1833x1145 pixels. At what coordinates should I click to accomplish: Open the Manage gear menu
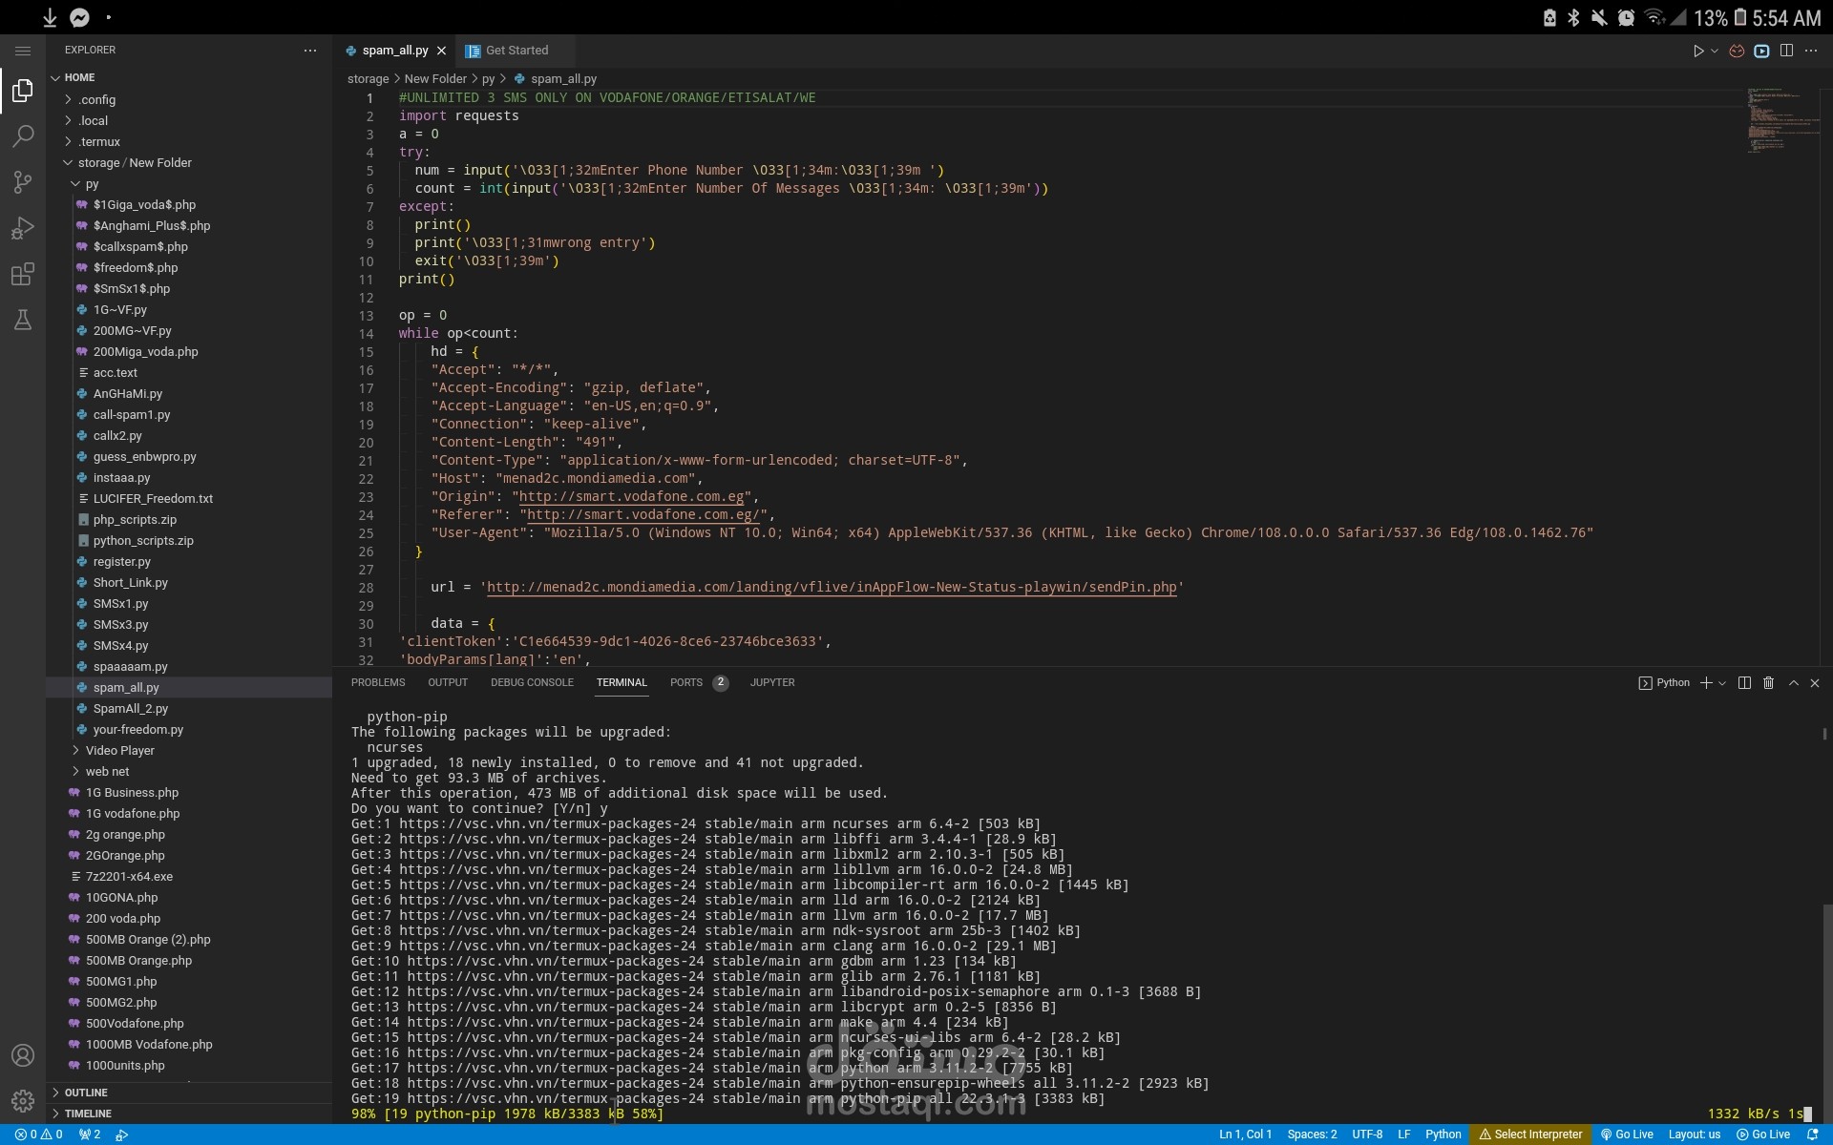23,1100
